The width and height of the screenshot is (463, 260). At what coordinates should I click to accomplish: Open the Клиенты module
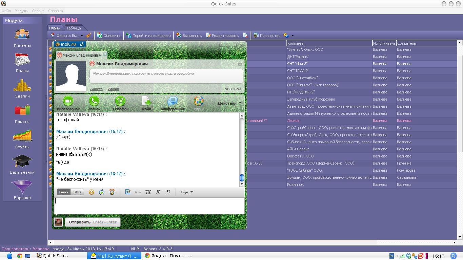coord(22,38)
